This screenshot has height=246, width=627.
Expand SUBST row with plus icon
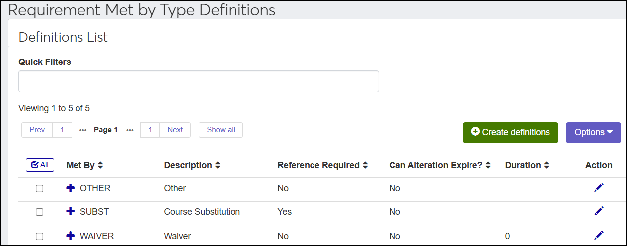pyautogui.click(x=71, y=211)
